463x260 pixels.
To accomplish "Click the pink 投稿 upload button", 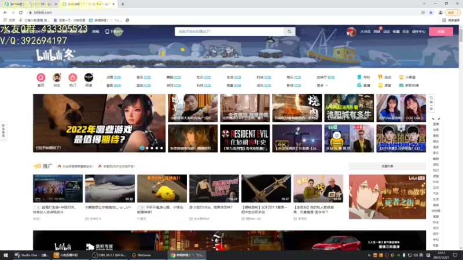I will click(x=441, y=32).
